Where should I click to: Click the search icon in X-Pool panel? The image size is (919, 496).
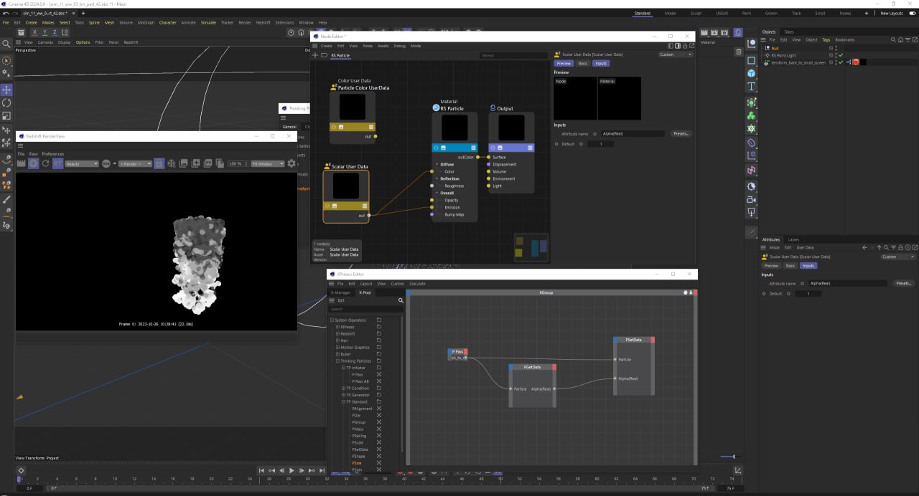pos(401,300)
